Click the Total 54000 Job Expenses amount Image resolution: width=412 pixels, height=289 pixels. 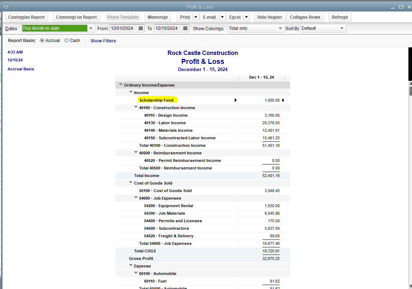click(271, 244)
